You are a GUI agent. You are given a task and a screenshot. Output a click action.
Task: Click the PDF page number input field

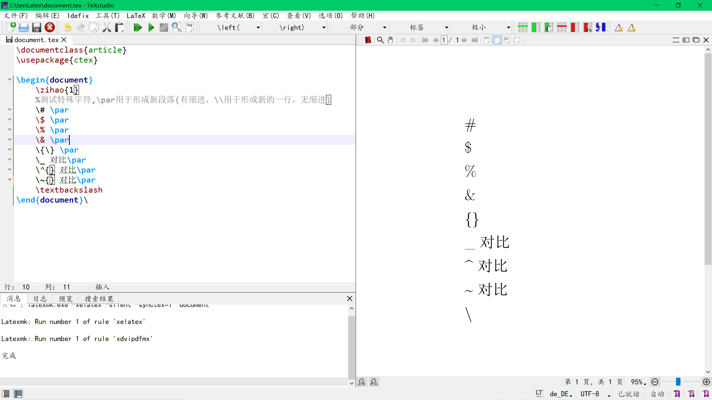click(444, 40)
